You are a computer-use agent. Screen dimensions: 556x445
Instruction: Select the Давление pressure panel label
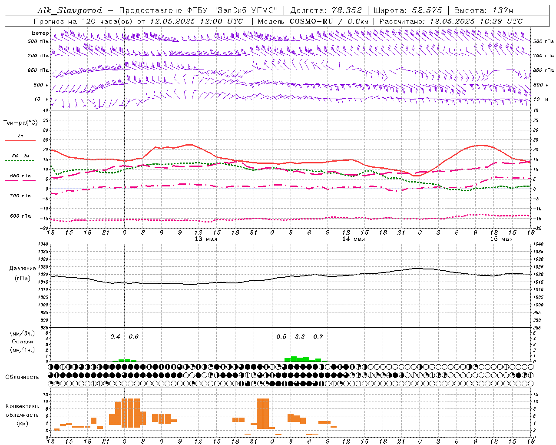(23, 269)
